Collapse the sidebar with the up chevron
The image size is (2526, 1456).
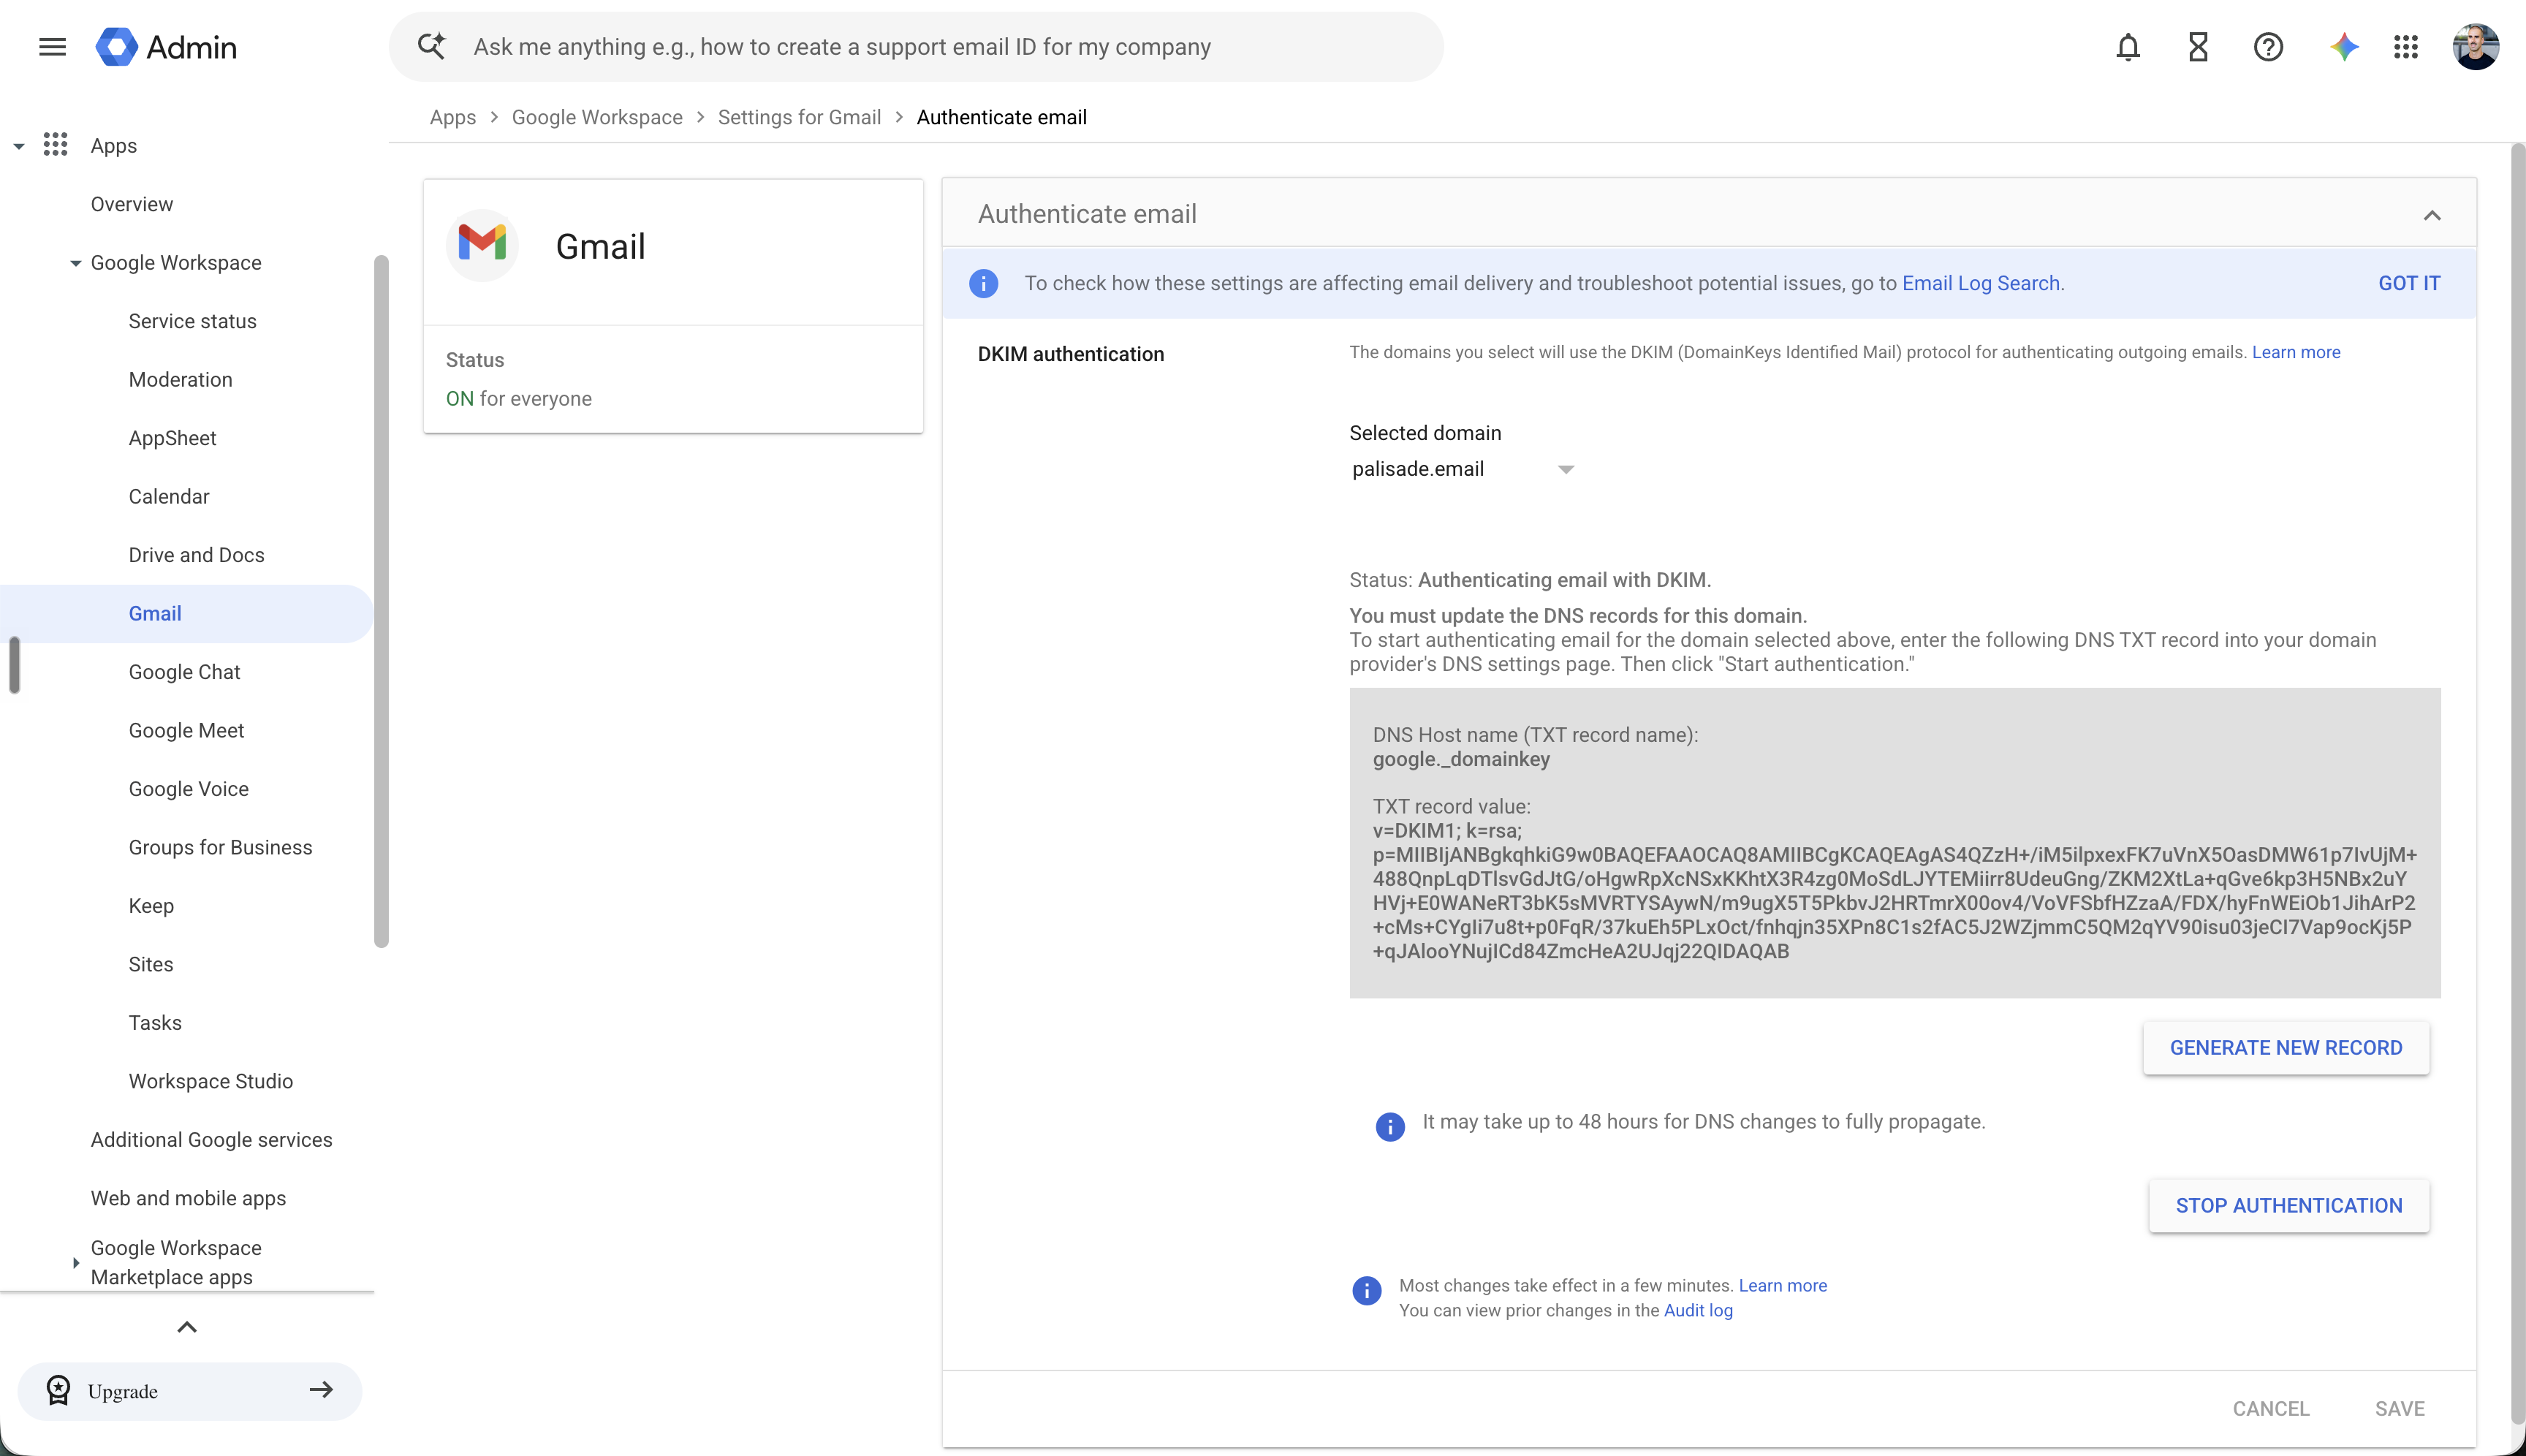[x=187, y=1327]
